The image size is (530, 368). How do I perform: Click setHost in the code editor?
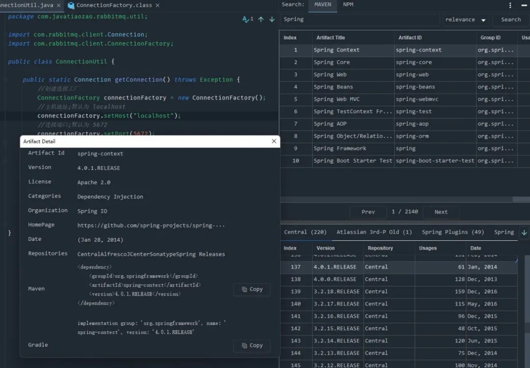(116, 116)
